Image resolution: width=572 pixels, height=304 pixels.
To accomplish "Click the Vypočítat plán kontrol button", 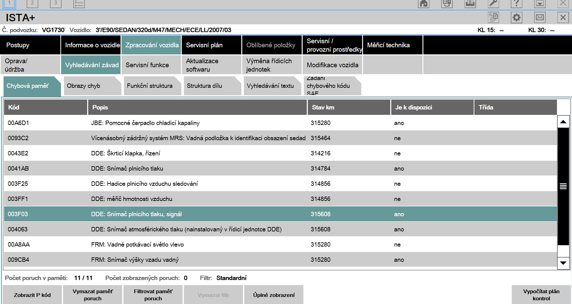I will point(541,295).
